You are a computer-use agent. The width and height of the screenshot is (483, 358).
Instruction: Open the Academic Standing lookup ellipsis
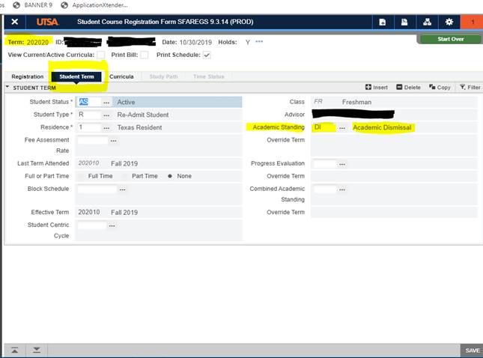(341, 127)
